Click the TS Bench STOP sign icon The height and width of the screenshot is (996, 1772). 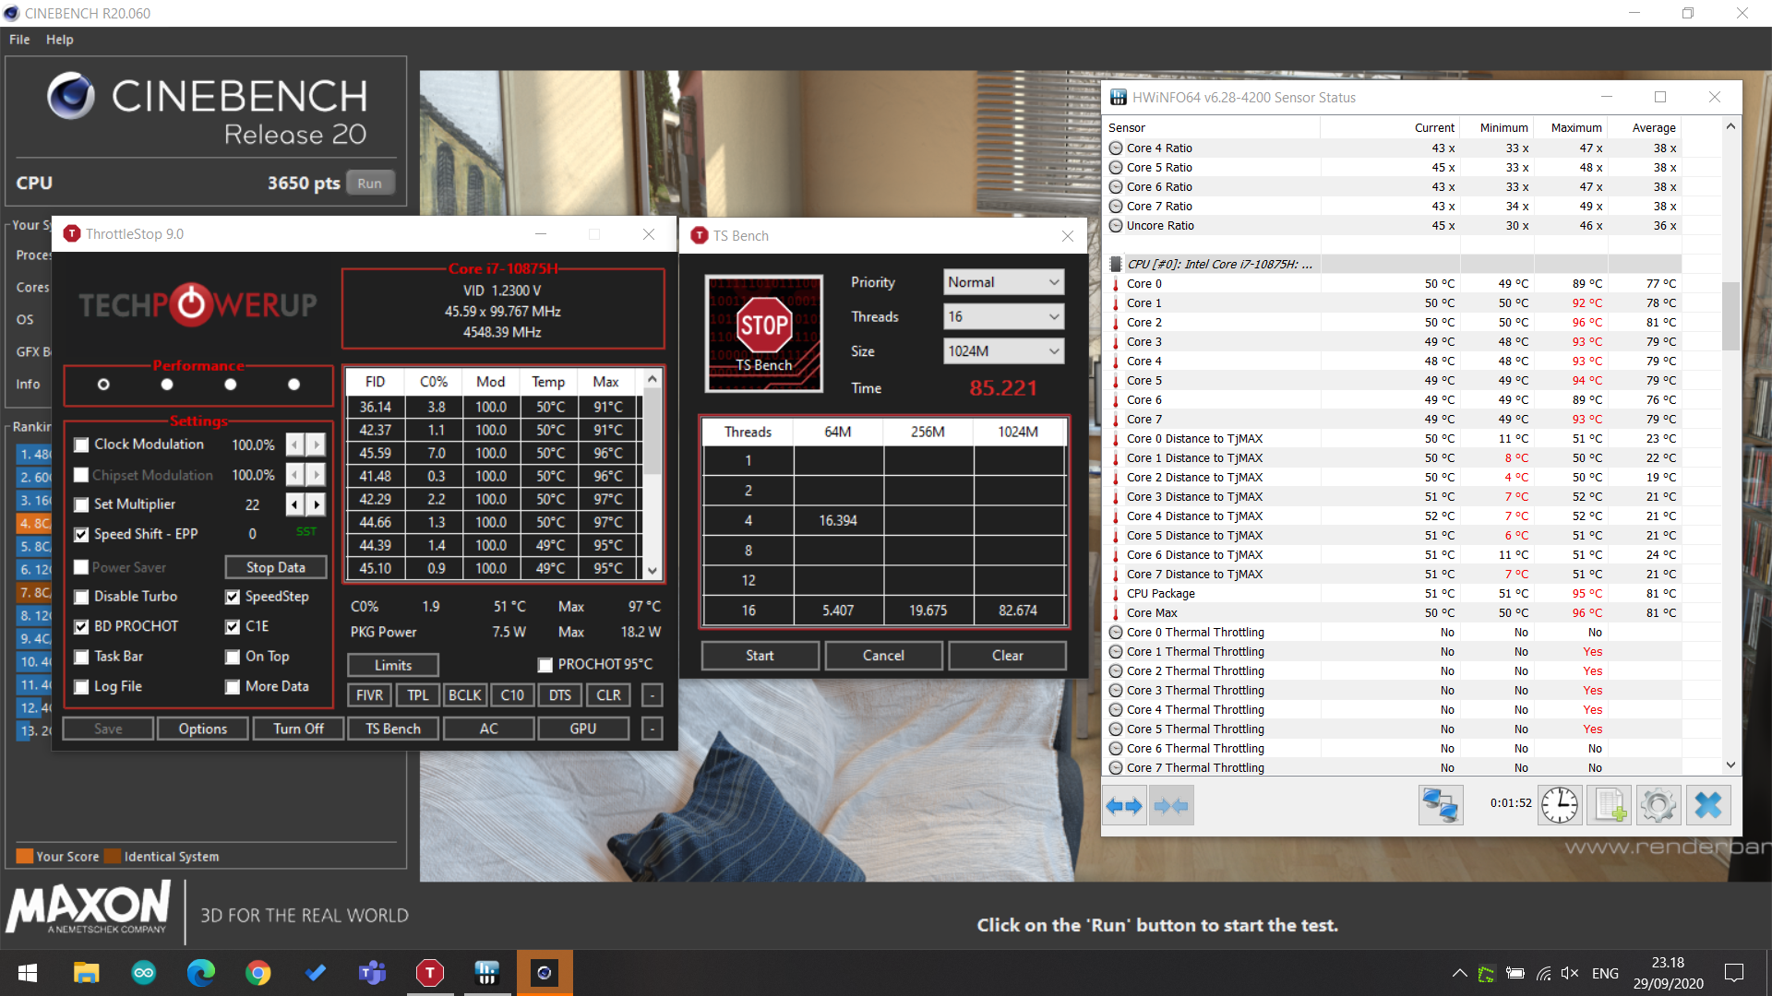point(763,334)
